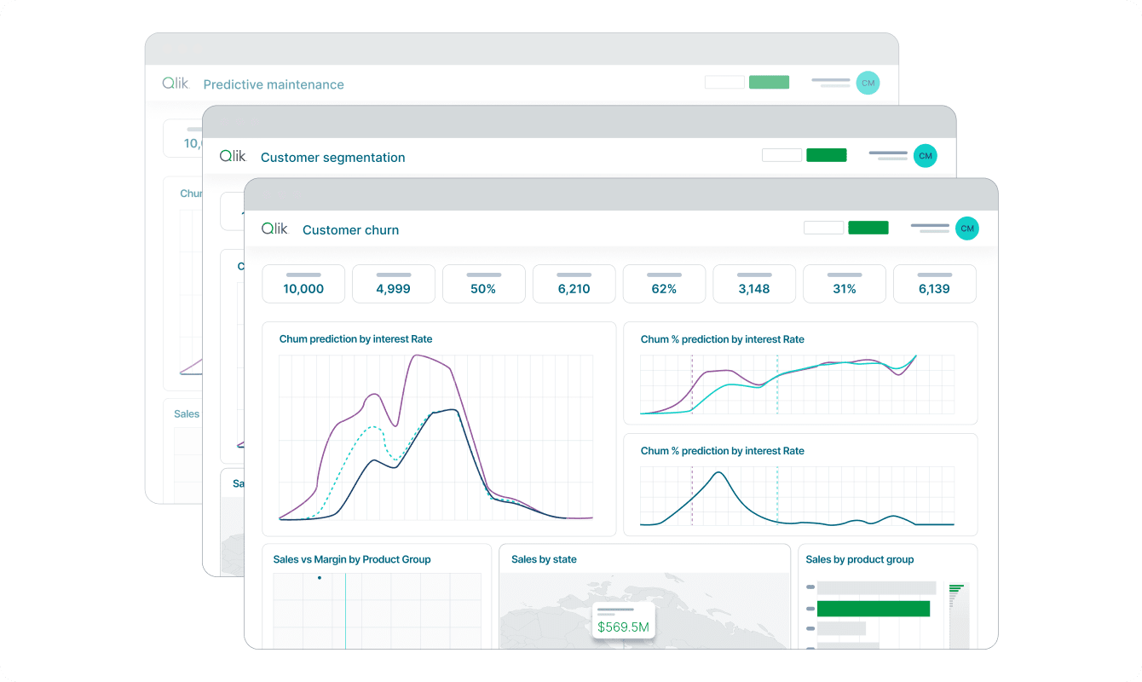Click the 62% KPI tile
Image resolution: width=1142 pixels, height=682 pixels.
click(664, 284)
